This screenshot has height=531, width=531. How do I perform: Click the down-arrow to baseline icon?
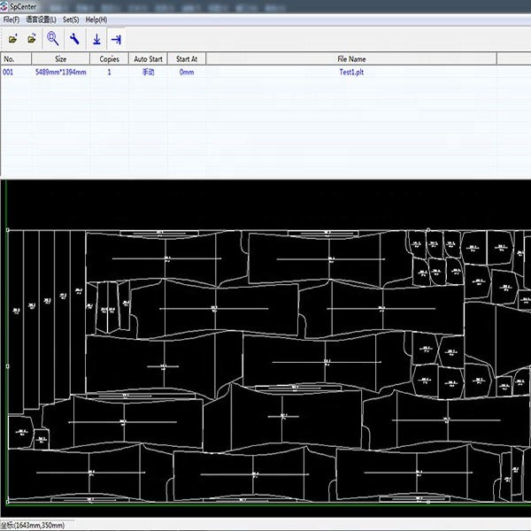[96, 39]
